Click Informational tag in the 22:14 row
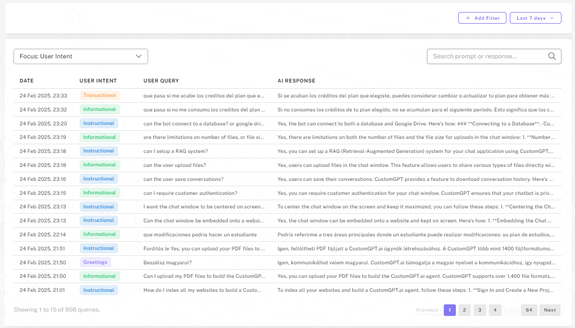 (x=99, y=234)
